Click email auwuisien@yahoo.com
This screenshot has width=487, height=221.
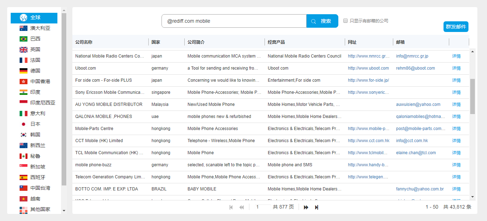pyautogui.click(x=418, y=104)
